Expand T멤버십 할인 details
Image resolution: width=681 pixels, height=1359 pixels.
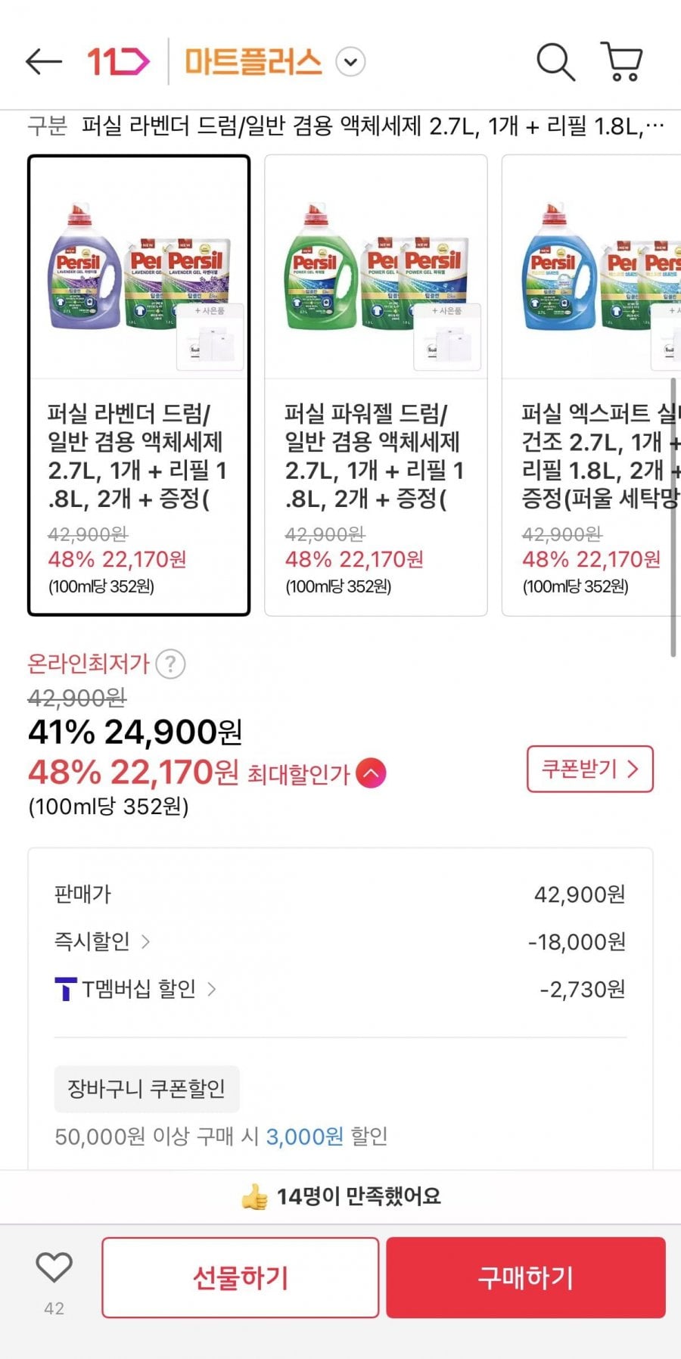tap(212, 989)
